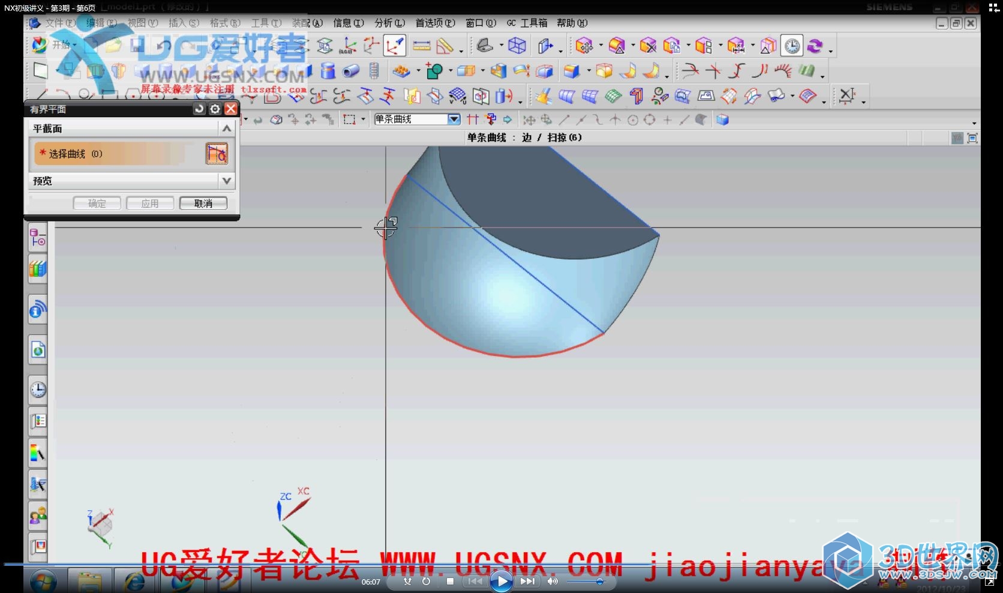1003x593 pixels.
Task: Open the curve rule dropdown
Action: [454, 119]
